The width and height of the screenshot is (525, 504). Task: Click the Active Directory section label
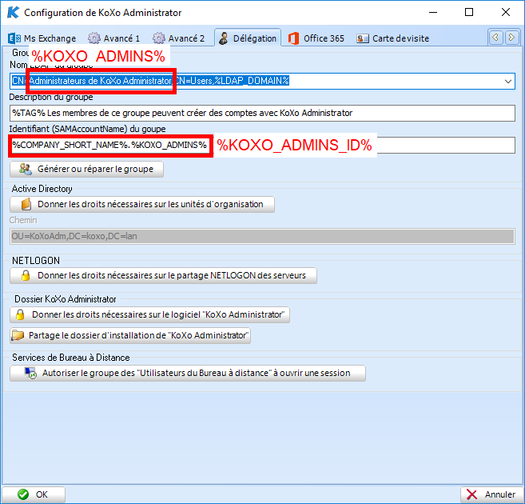(42, 189)
